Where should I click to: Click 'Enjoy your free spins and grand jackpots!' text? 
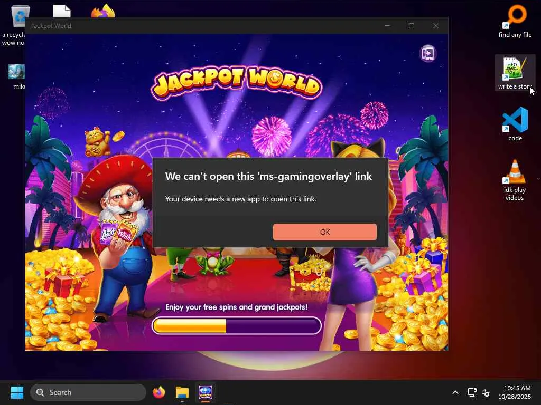click(236, 307)
